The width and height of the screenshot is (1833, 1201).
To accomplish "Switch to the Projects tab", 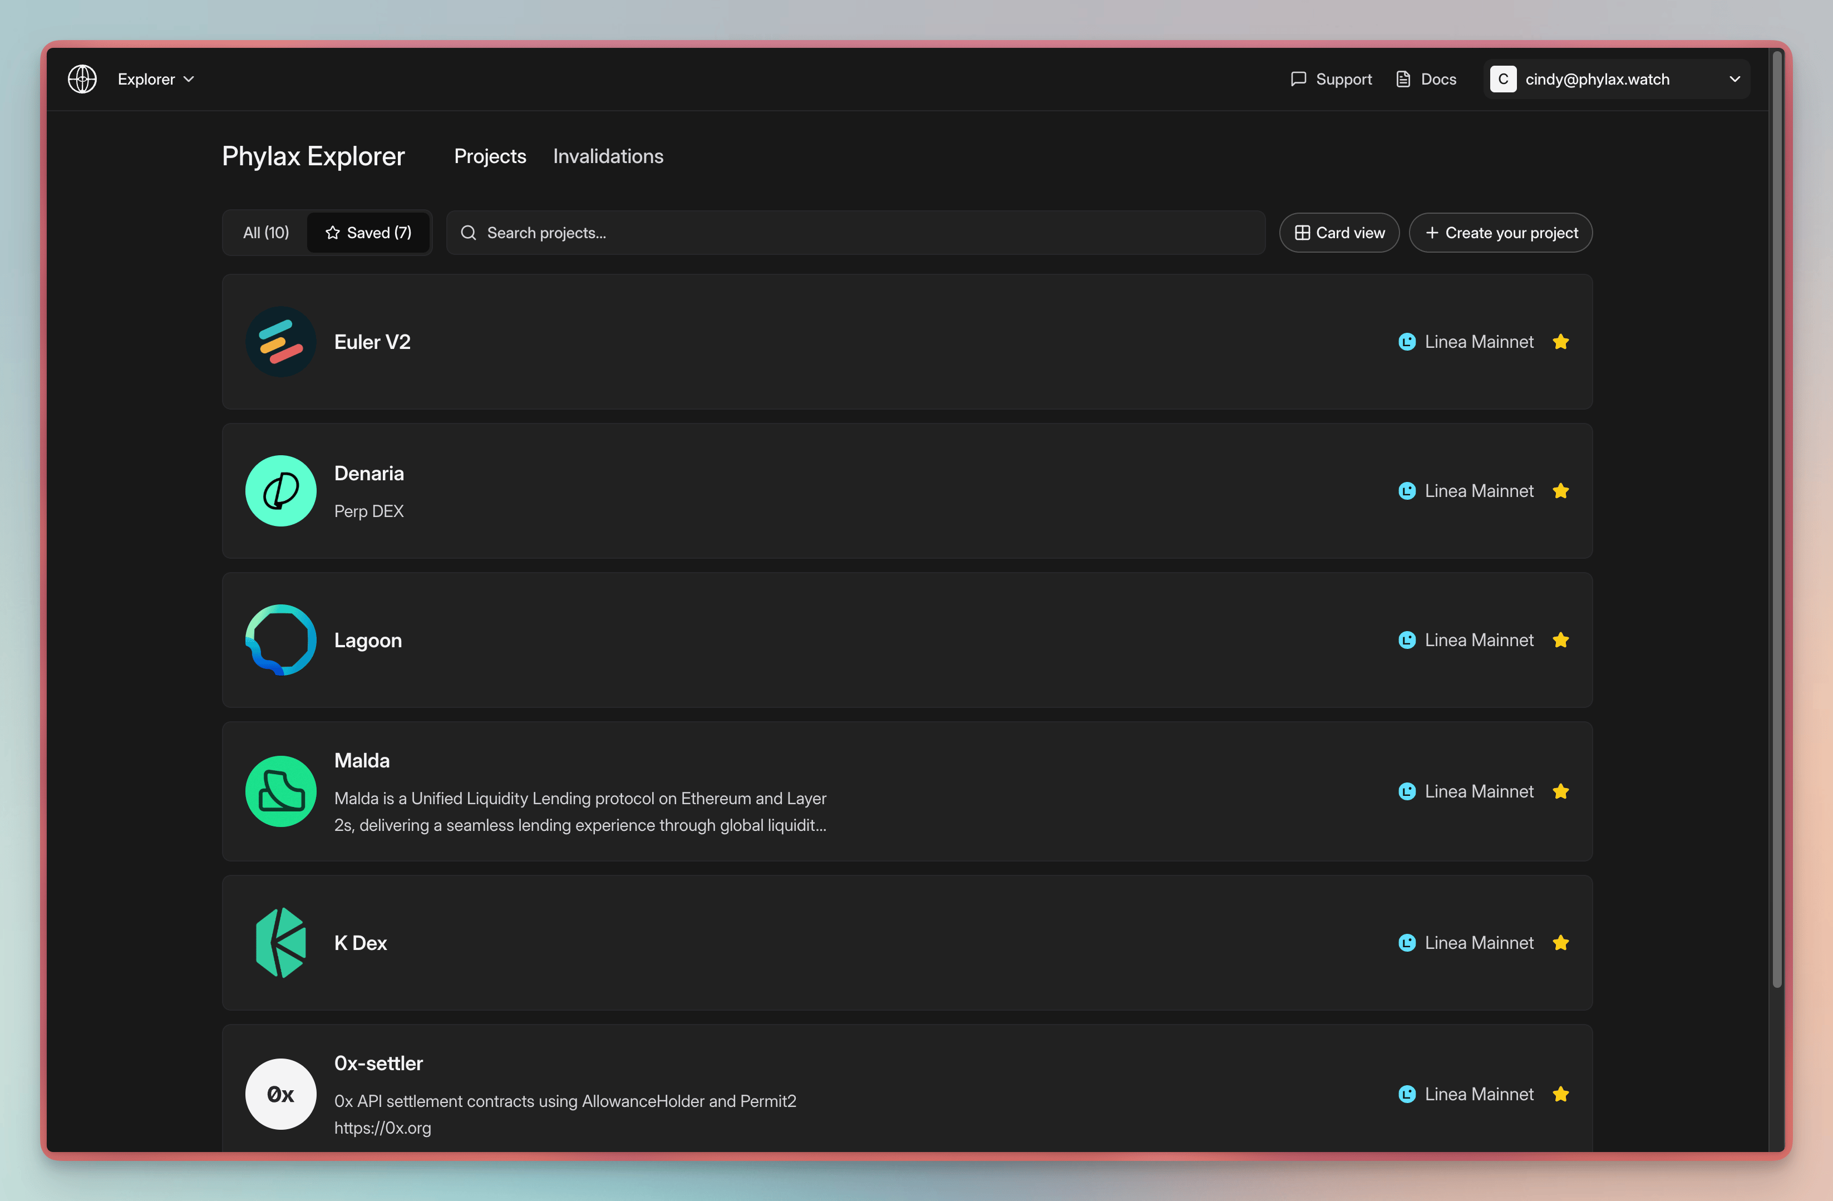I will tap(490, 156).
